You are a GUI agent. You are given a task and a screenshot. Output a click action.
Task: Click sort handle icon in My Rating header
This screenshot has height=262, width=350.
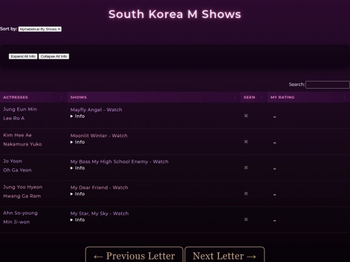(344, 97)
